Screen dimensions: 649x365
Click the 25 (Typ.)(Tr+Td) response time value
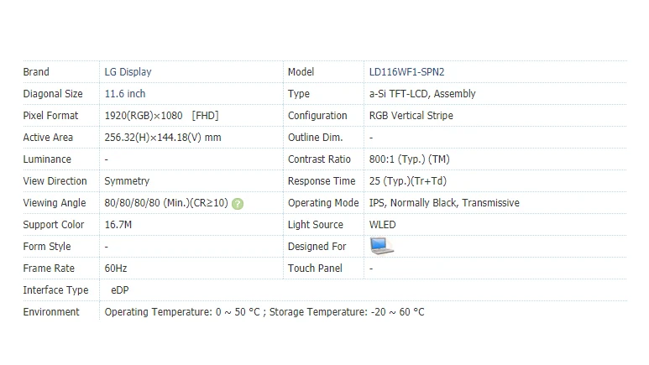point(409,181)
